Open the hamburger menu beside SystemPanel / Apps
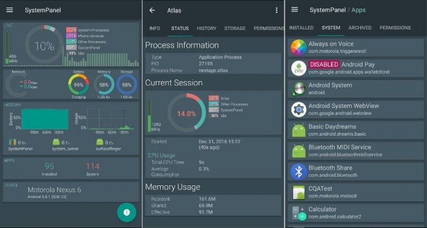The height and width of the screenshot is (228, 427). coord(295,10)
